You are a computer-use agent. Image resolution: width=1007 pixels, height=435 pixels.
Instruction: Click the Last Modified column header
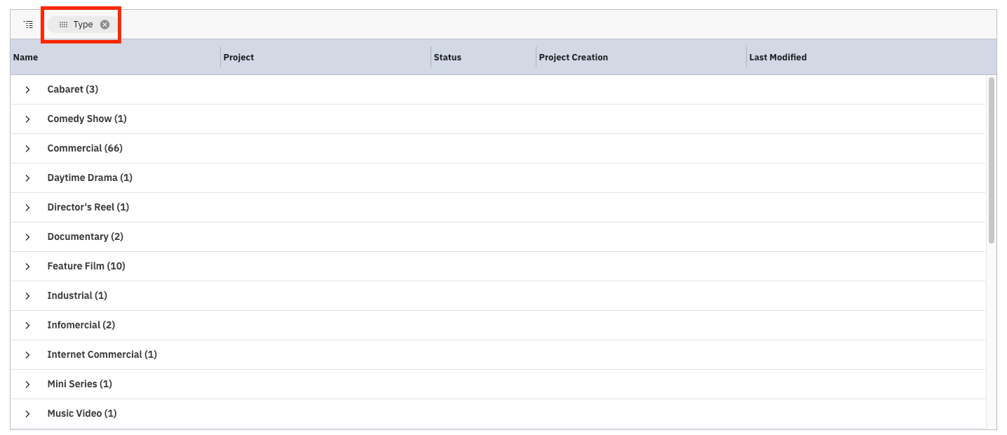(x=778, y=57)
